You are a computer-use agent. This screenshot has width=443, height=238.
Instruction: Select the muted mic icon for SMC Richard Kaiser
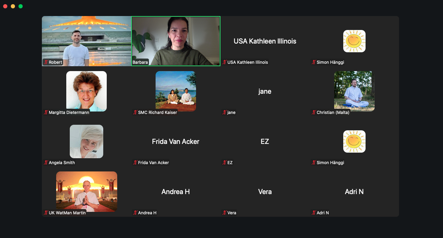(135, 113)
